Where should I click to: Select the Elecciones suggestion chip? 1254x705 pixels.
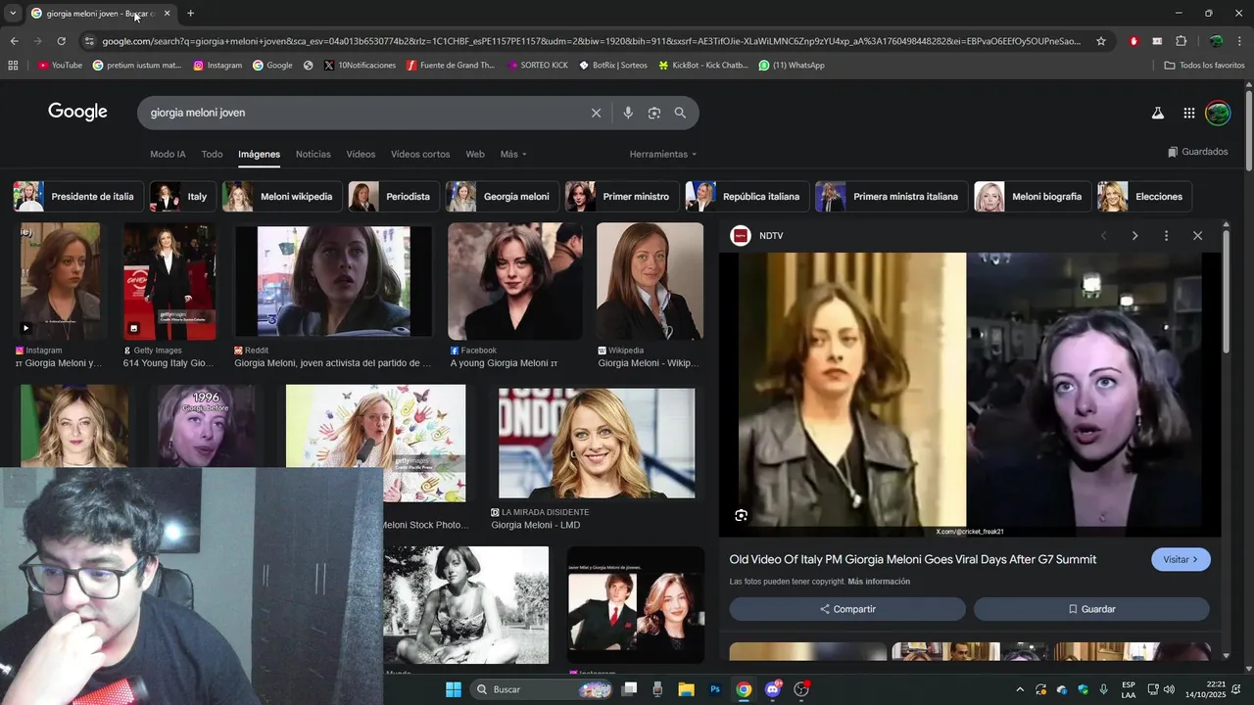pyautogui.click(x=1144, y=197)
